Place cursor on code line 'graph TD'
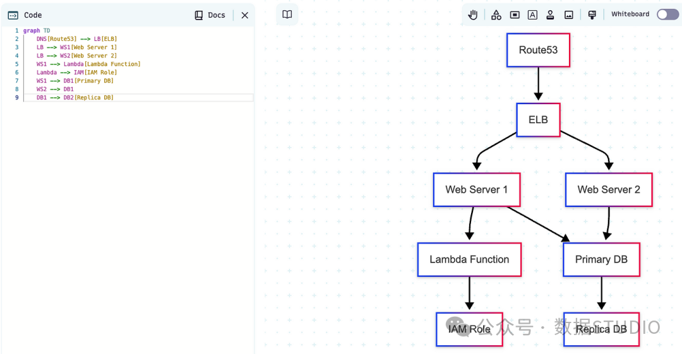 (37, 30)
